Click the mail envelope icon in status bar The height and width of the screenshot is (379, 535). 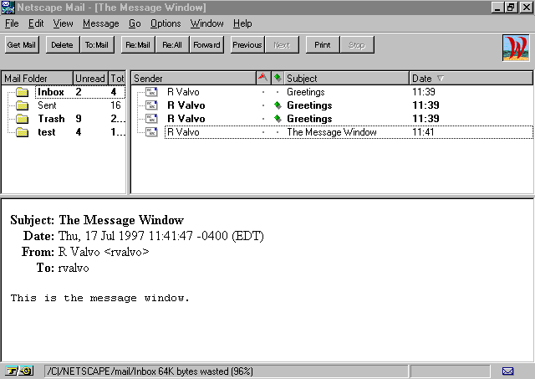[507, 371]
